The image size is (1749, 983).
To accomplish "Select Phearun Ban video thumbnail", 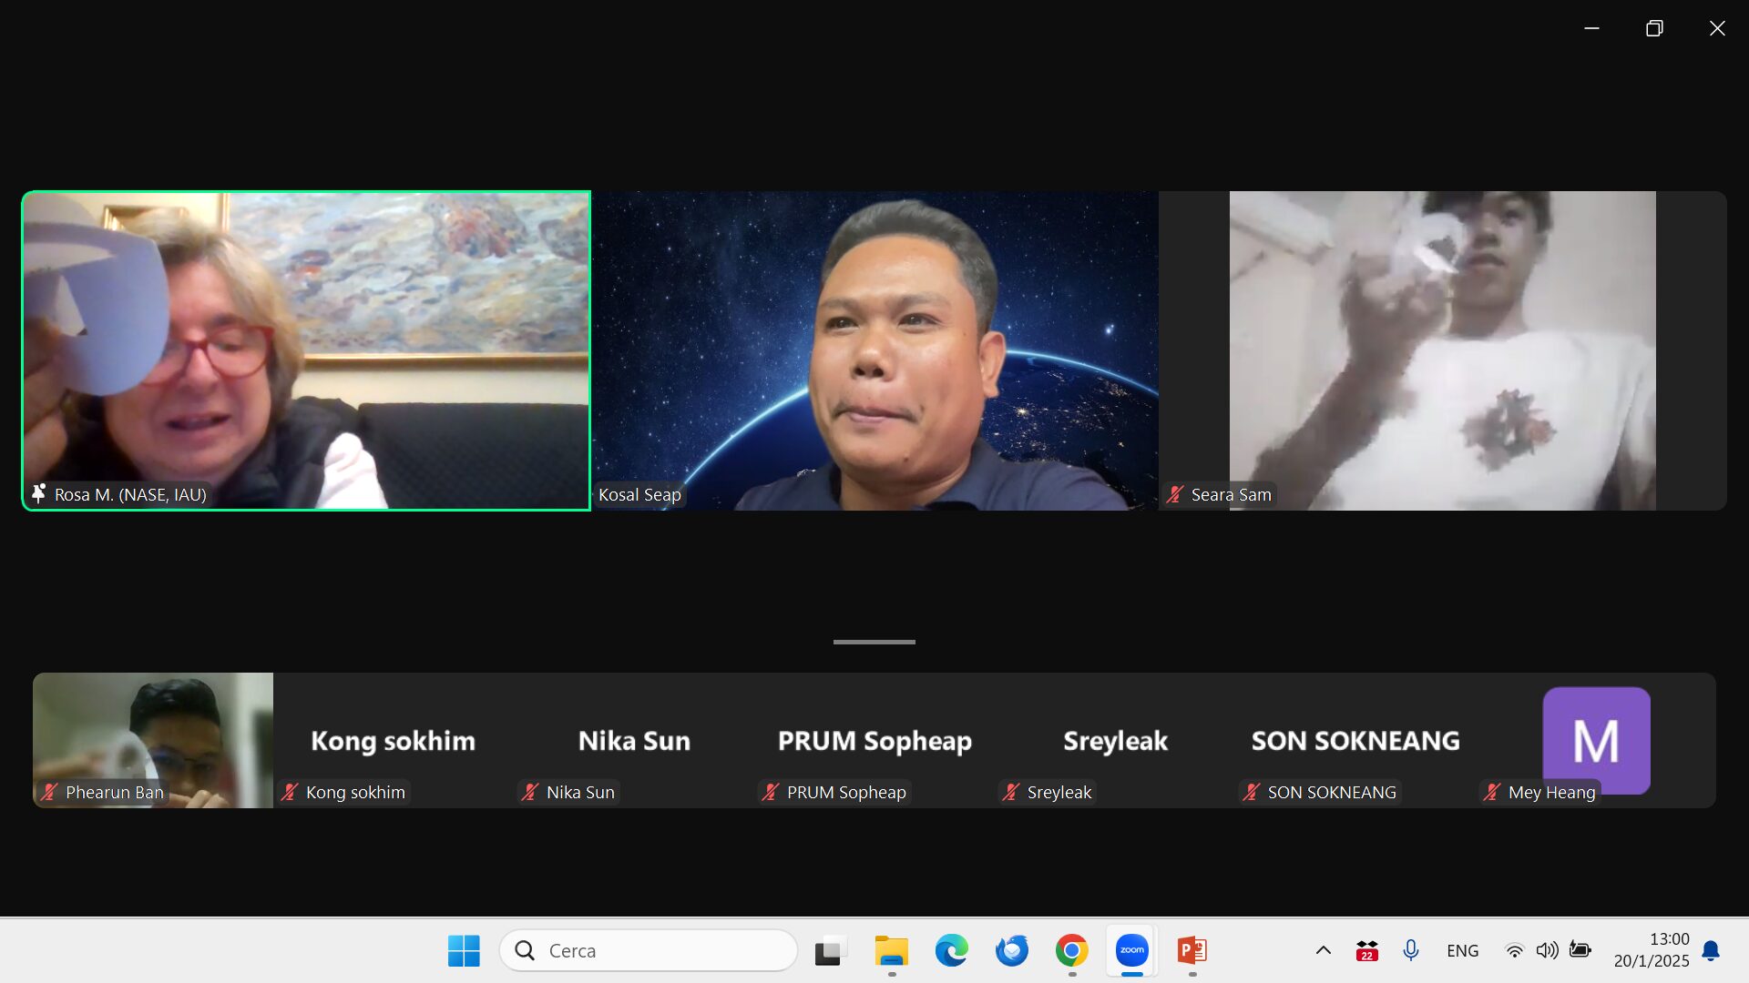I will click(153, 740).
